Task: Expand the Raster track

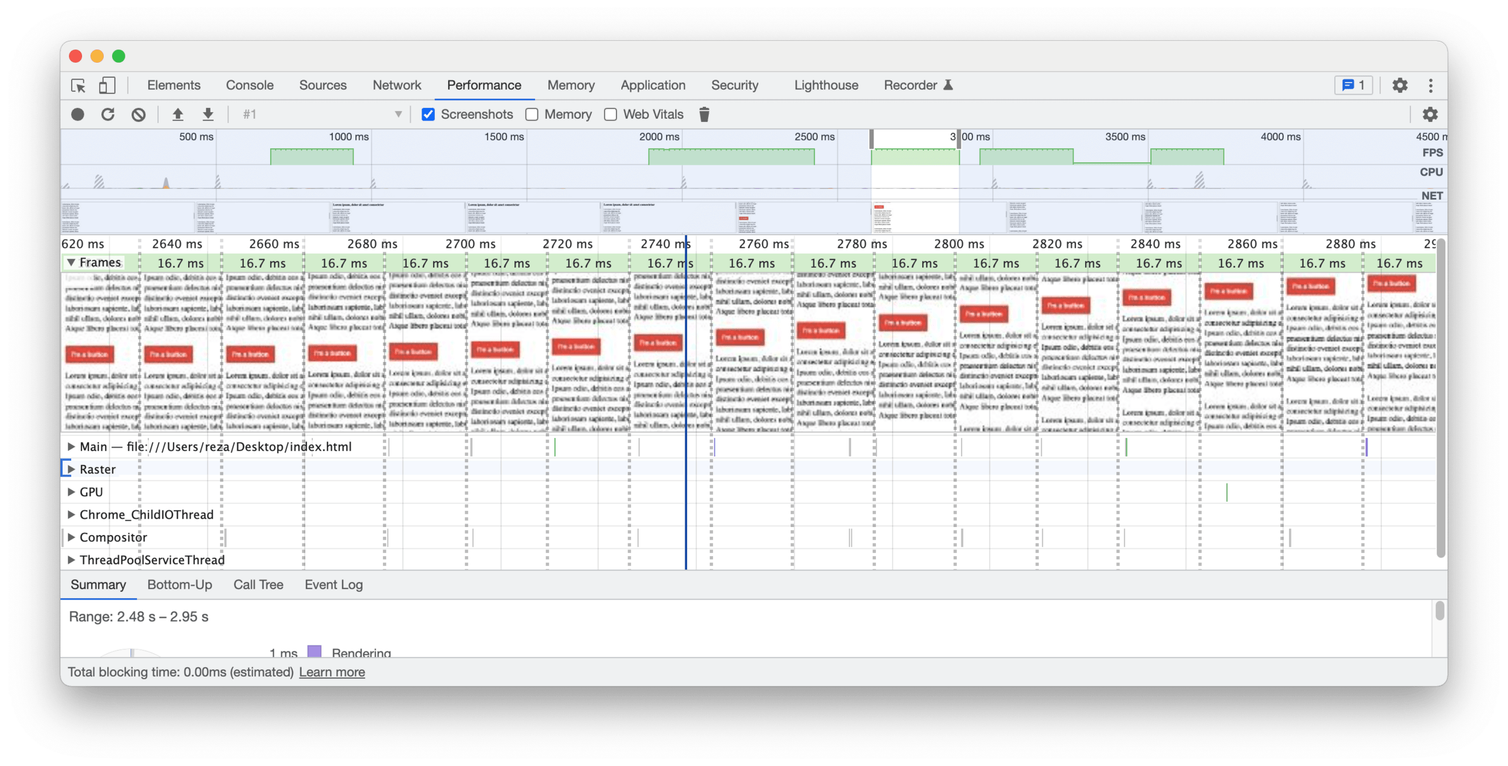Action: (71, 469)
